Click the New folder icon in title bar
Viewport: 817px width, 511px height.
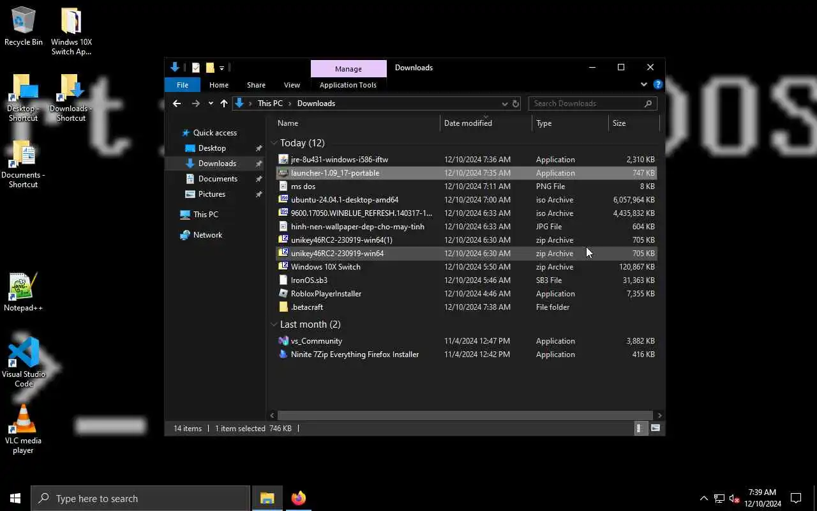pos(209,68)
